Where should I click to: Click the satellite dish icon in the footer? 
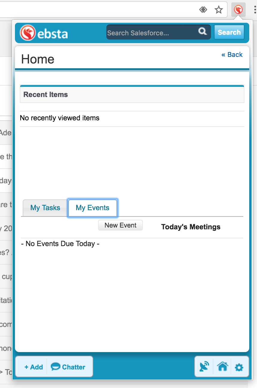click(204, 366)
